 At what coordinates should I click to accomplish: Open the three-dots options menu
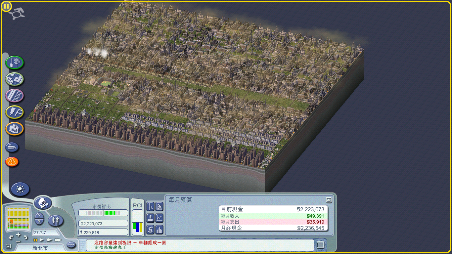pos(71,245)
